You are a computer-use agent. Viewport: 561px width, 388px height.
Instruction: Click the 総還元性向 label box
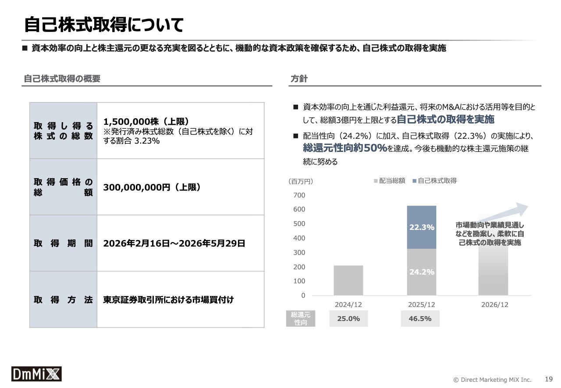(x=301, y=319)
